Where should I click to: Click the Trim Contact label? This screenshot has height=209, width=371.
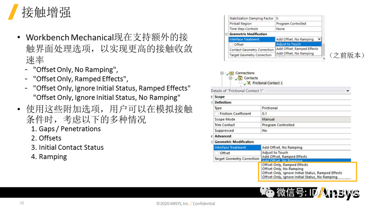point(225,125)
